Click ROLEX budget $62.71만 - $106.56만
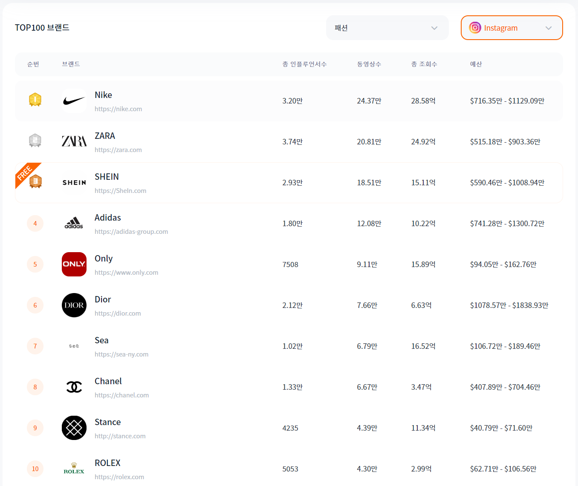Image resolution: width=578 pixels, height=486 pixels. click(x=503, y=469)
